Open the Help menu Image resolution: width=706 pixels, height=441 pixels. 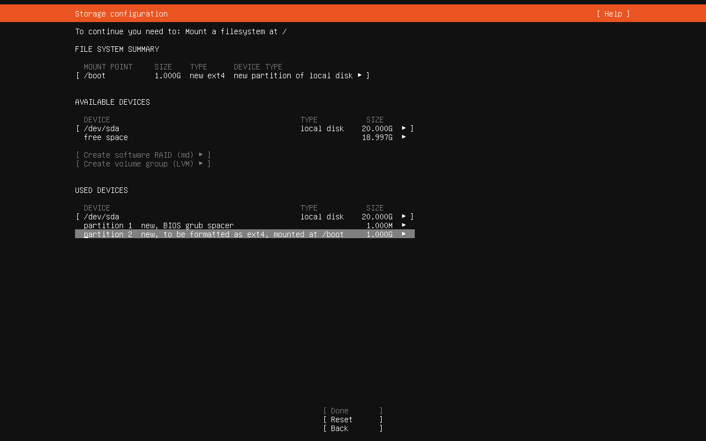pos(613,14)
